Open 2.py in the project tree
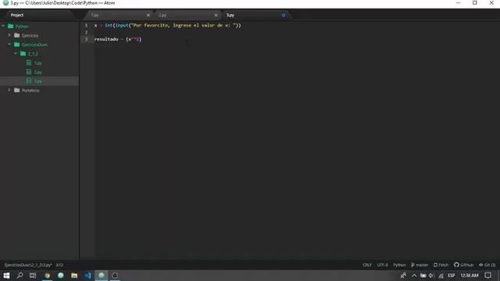 click(38, 73)
